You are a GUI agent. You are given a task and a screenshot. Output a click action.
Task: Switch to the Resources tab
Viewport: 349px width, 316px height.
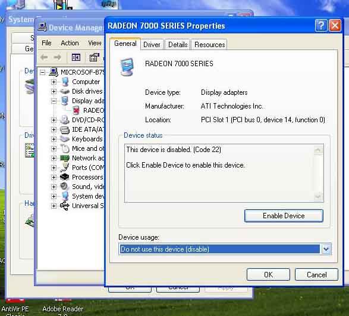tap(209, 44)
